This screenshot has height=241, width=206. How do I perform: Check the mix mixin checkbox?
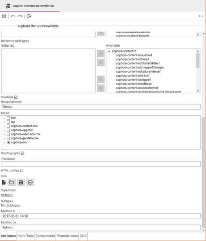(8, 118)
